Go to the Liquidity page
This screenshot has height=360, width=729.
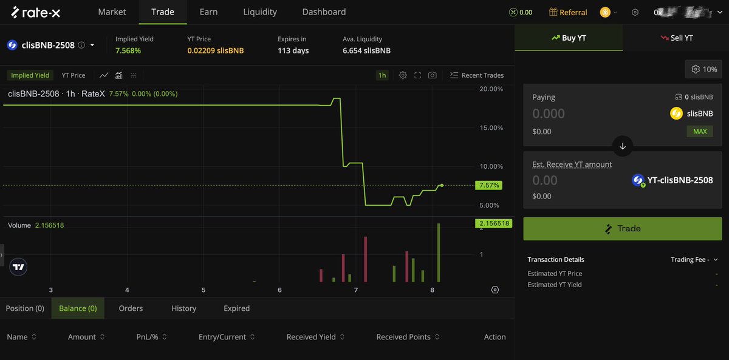point(260,12)
